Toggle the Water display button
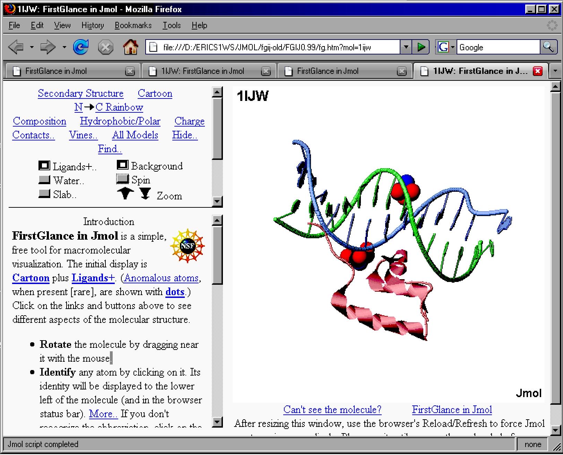This screenshot has width=563, height=455. [44, 180]
